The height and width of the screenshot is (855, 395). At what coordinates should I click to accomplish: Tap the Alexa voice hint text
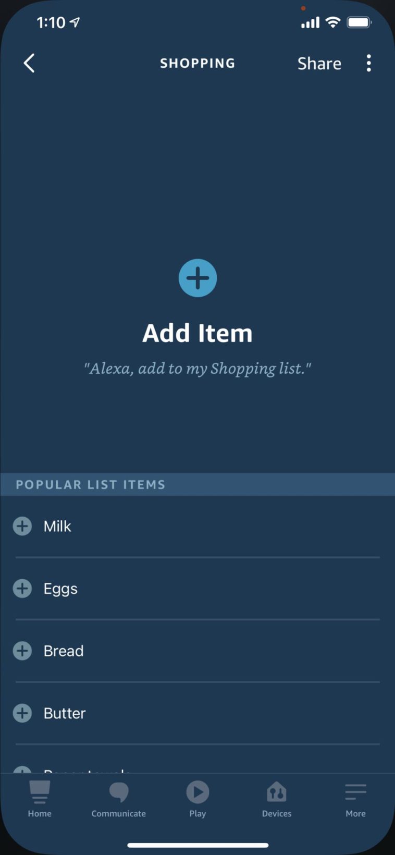click(197, 369)
